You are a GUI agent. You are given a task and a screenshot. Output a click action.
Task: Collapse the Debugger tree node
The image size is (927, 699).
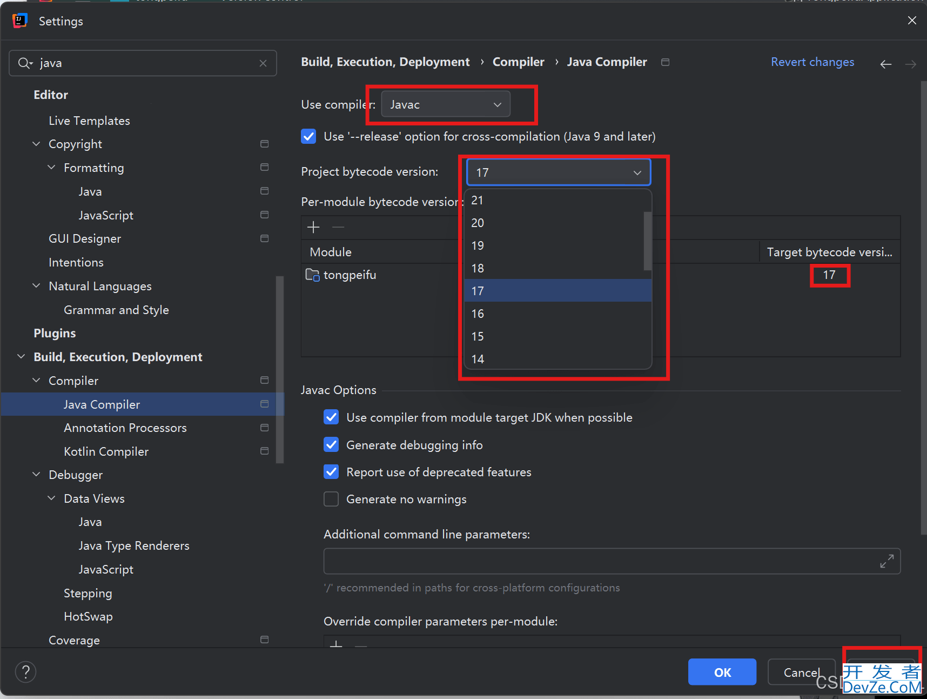[36, 474]
